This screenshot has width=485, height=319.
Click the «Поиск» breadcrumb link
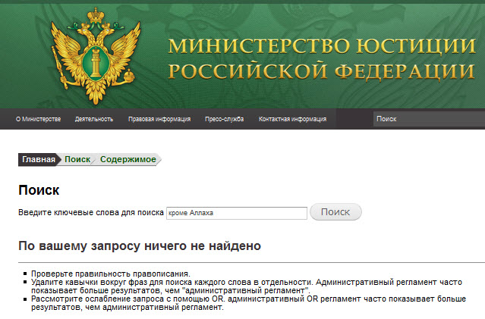(77, 160)
